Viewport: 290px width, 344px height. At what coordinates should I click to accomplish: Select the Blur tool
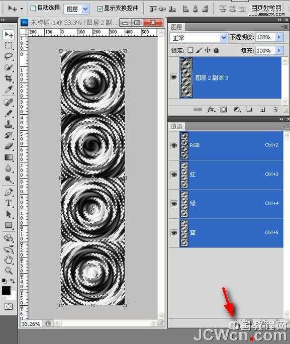point(9,168)
